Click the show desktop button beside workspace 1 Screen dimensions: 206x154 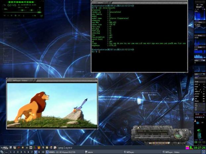coord(6,152)
